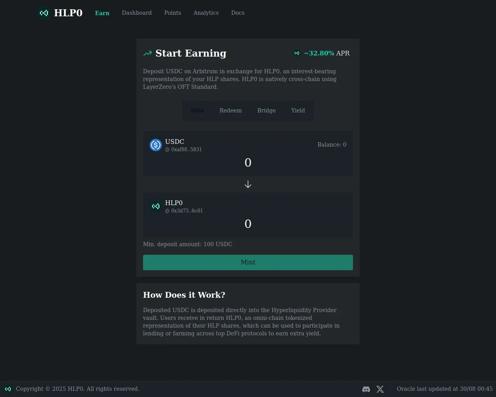Open the X (Twitter) icon in footer

click(x=380, y=389)
